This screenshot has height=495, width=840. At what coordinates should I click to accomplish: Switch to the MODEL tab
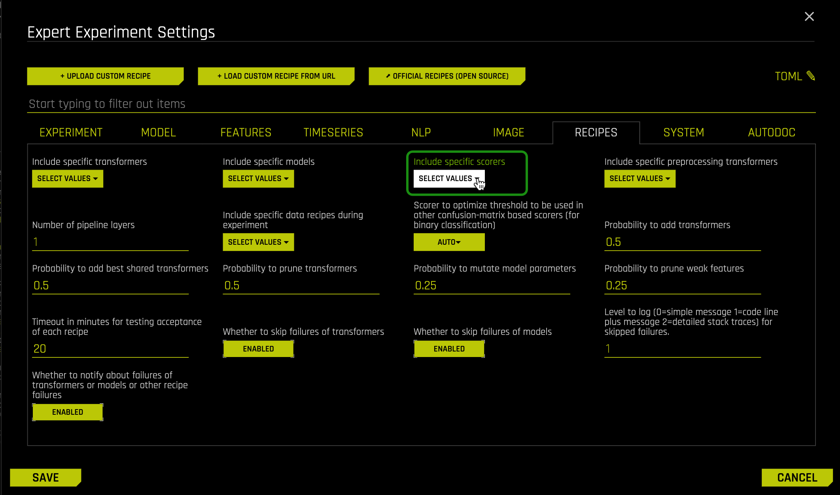pyautogui.click(x=159, y=132)
